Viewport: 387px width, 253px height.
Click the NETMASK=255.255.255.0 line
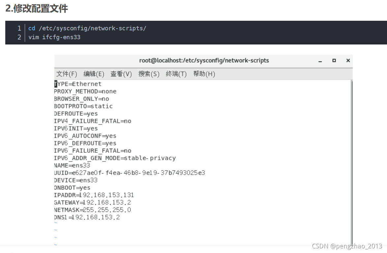(x=93, y=210)
